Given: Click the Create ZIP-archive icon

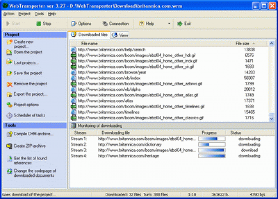Looking at the screenshot, I should 9,146.
